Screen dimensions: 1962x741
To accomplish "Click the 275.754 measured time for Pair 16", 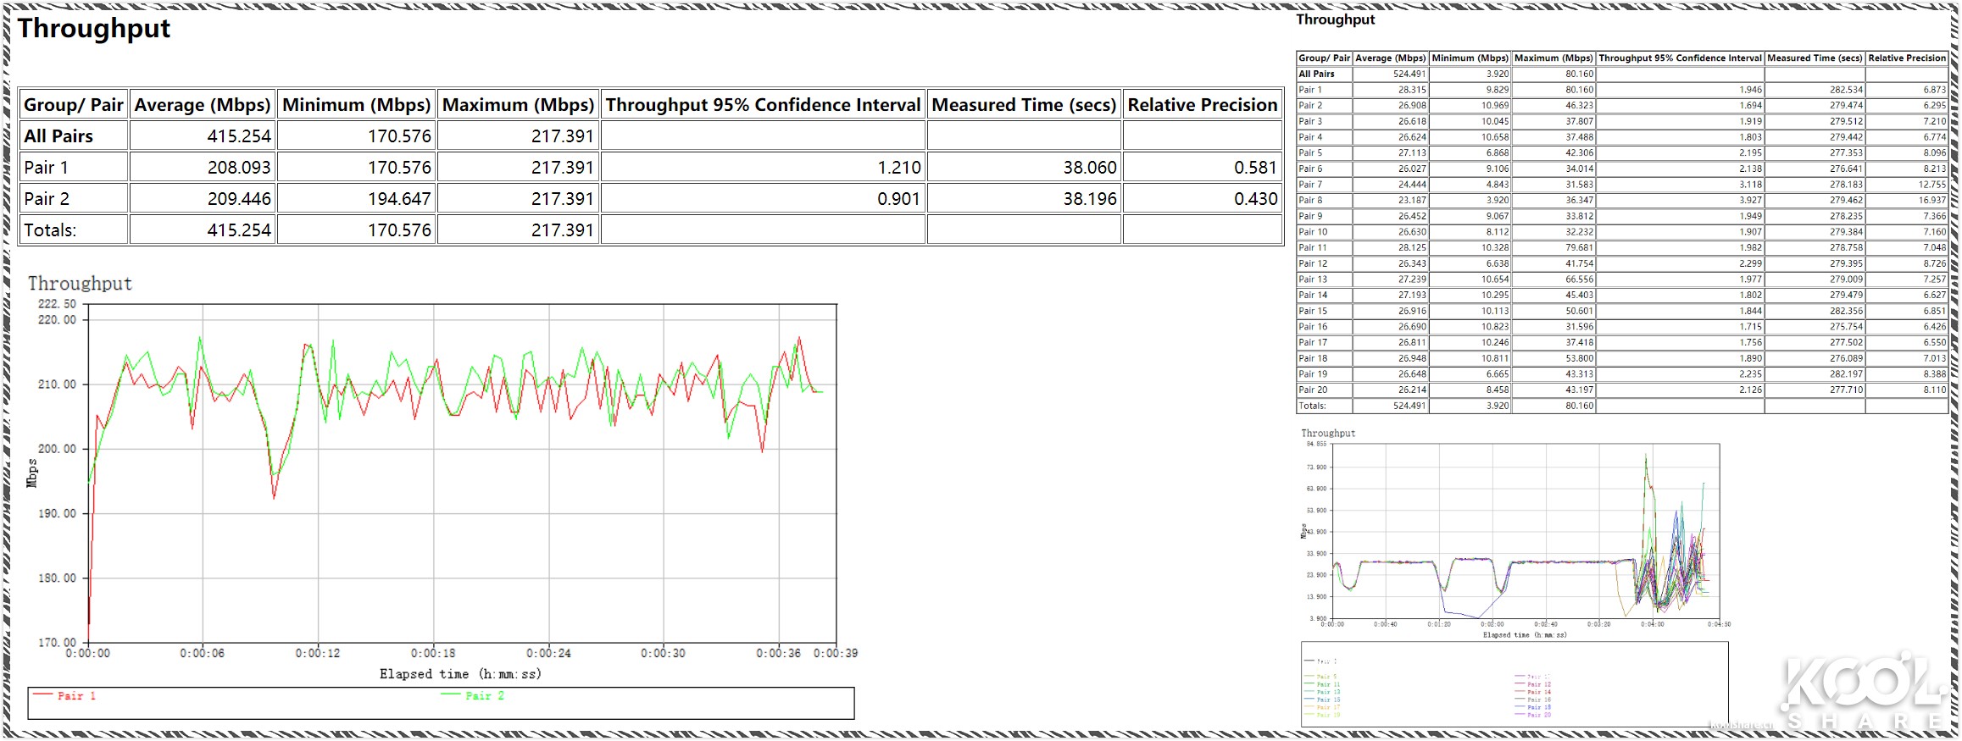I will pyautogui.click(x=1846, y=327).
